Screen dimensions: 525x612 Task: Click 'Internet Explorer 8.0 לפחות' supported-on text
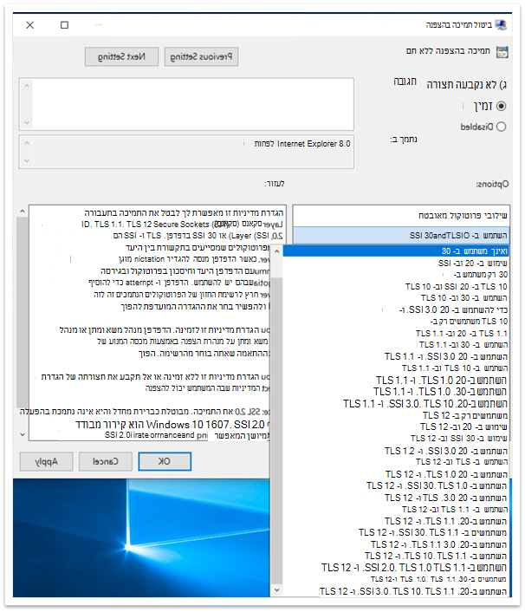point(301,144)
